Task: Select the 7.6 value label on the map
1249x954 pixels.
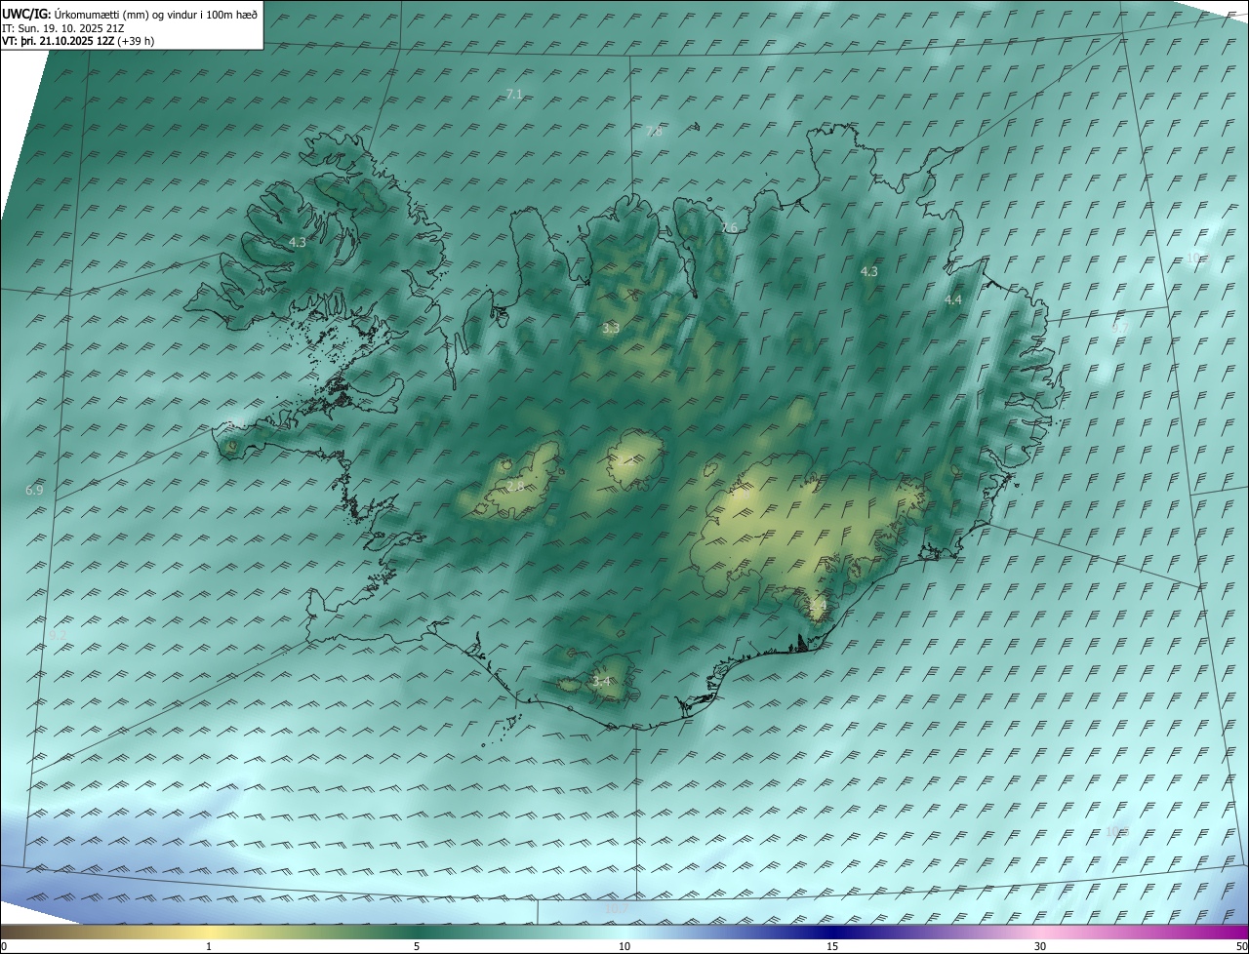Action: (729, 227)
